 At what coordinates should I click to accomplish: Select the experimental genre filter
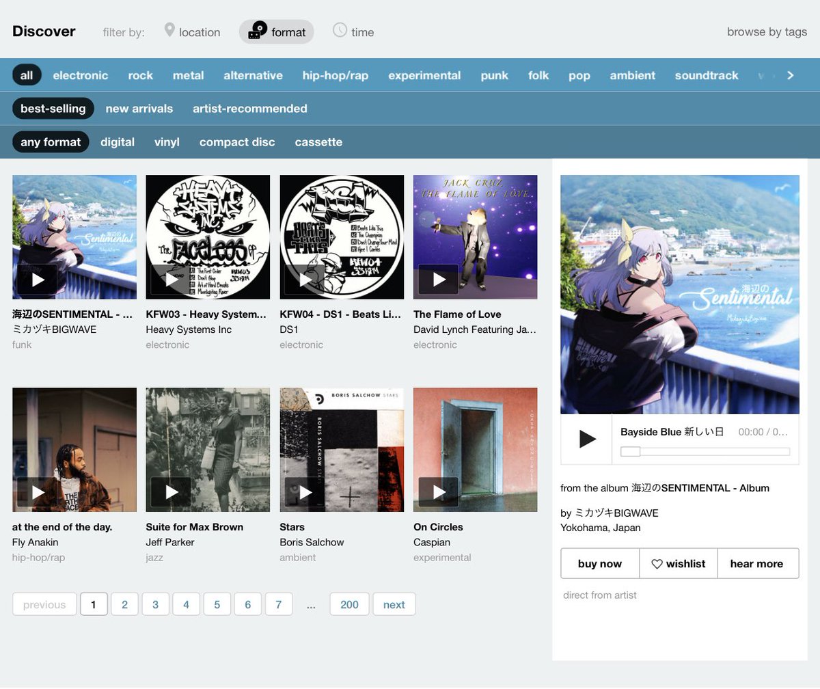tap(424, 75)
